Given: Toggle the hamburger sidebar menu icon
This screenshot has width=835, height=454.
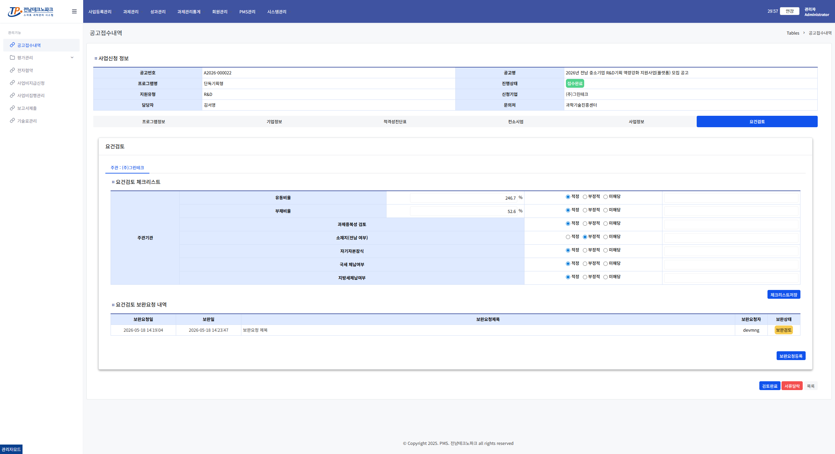Looking at the screenshot, I should pos(74,11).
